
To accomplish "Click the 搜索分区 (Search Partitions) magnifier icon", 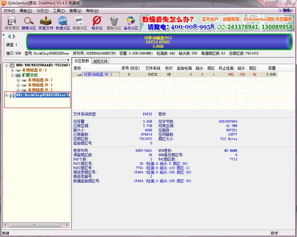I will (x=29, y=23).
